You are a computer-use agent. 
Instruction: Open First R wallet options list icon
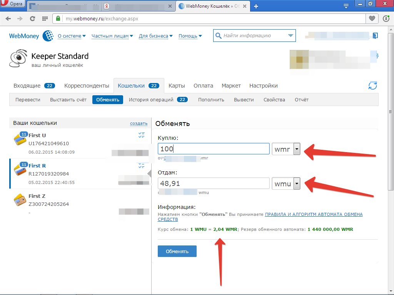(142, 166)
